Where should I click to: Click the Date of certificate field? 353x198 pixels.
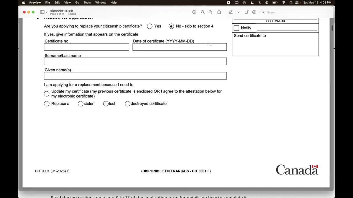[x=180, y=47]
